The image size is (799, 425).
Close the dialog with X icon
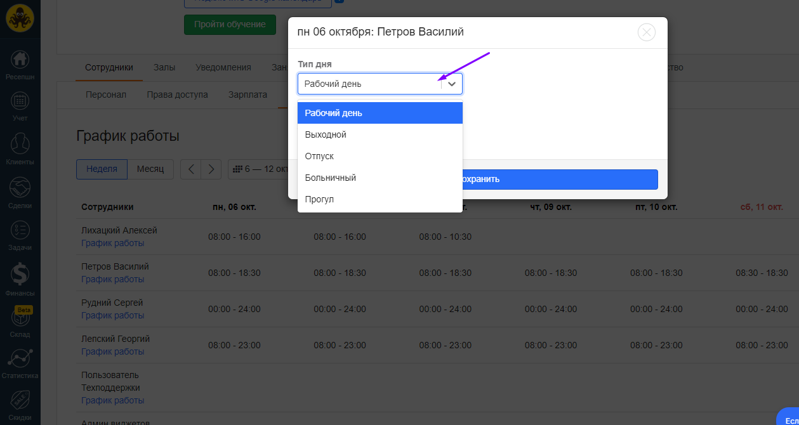[646, 32]
